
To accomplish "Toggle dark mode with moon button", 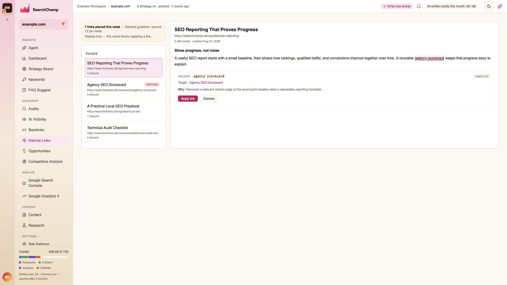I will click(489, 6).
